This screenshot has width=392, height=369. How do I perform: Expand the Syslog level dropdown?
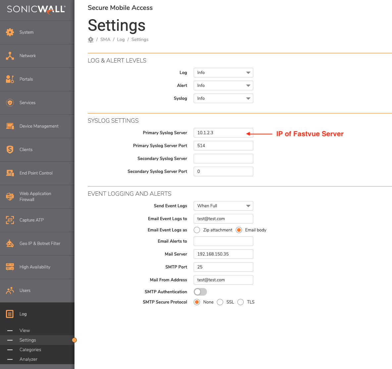pyautogui.click(x=223, y=98)
